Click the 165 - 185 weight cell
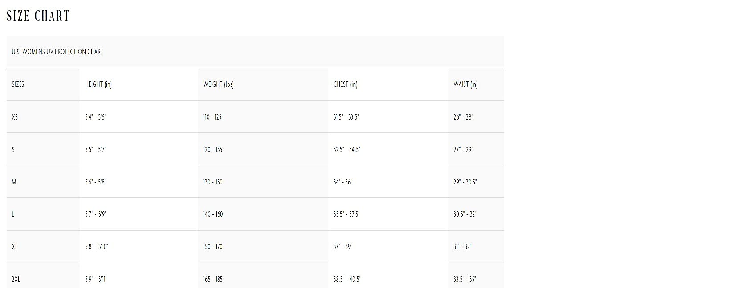This screenshot has width=750, height=288. pos(213,279)
